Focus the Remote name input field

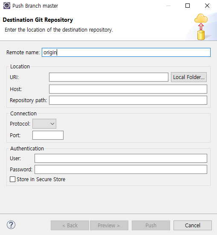coord(126,52)
